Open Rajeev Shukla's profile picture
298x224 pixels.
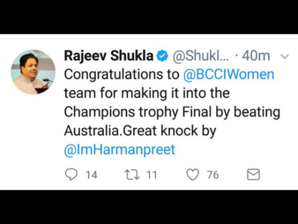(33, 72)
